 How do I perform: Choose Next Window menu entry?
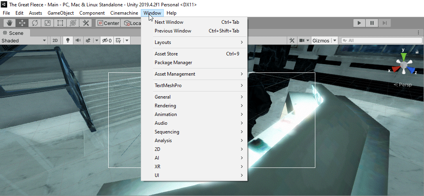[194, 22]
